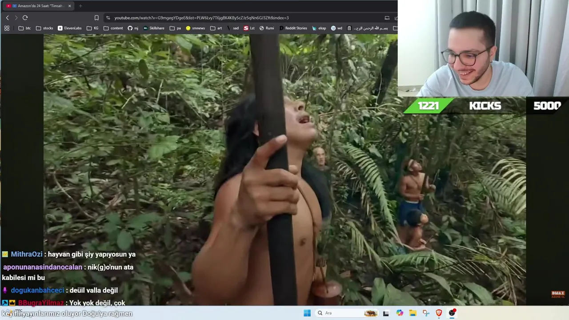Open the Reddit Stories bookmark
Image resolution: width=569 pixels, height=320 pixels.
pos(293,28)
